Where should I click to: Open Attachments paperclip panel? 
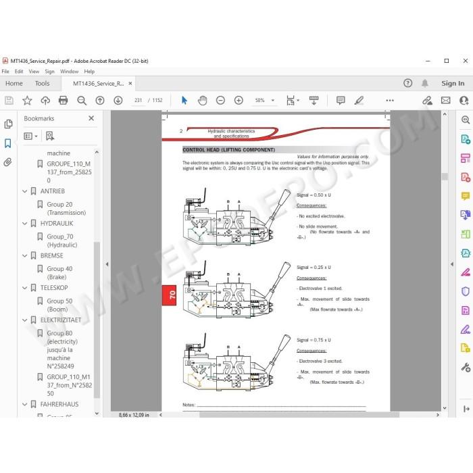(x=8, y=162)
